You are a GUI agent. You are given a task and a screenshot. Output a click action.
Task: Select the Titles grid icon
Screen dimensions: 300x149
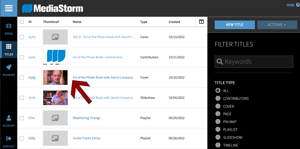(9, 47)
